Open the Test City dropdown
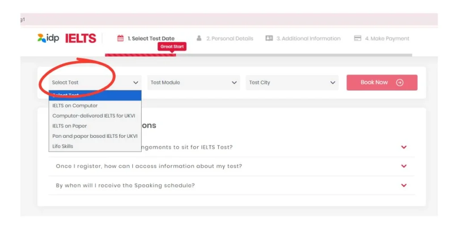Viewport: 458px width, 229px height. tap(292, 83)
